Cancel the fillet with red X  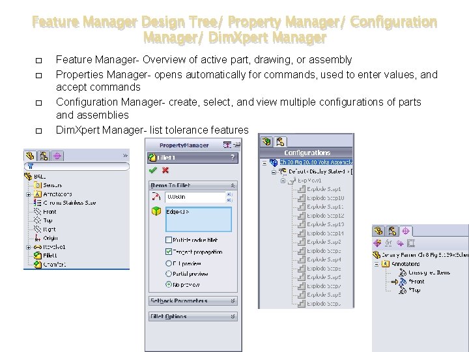click(165, 170)
